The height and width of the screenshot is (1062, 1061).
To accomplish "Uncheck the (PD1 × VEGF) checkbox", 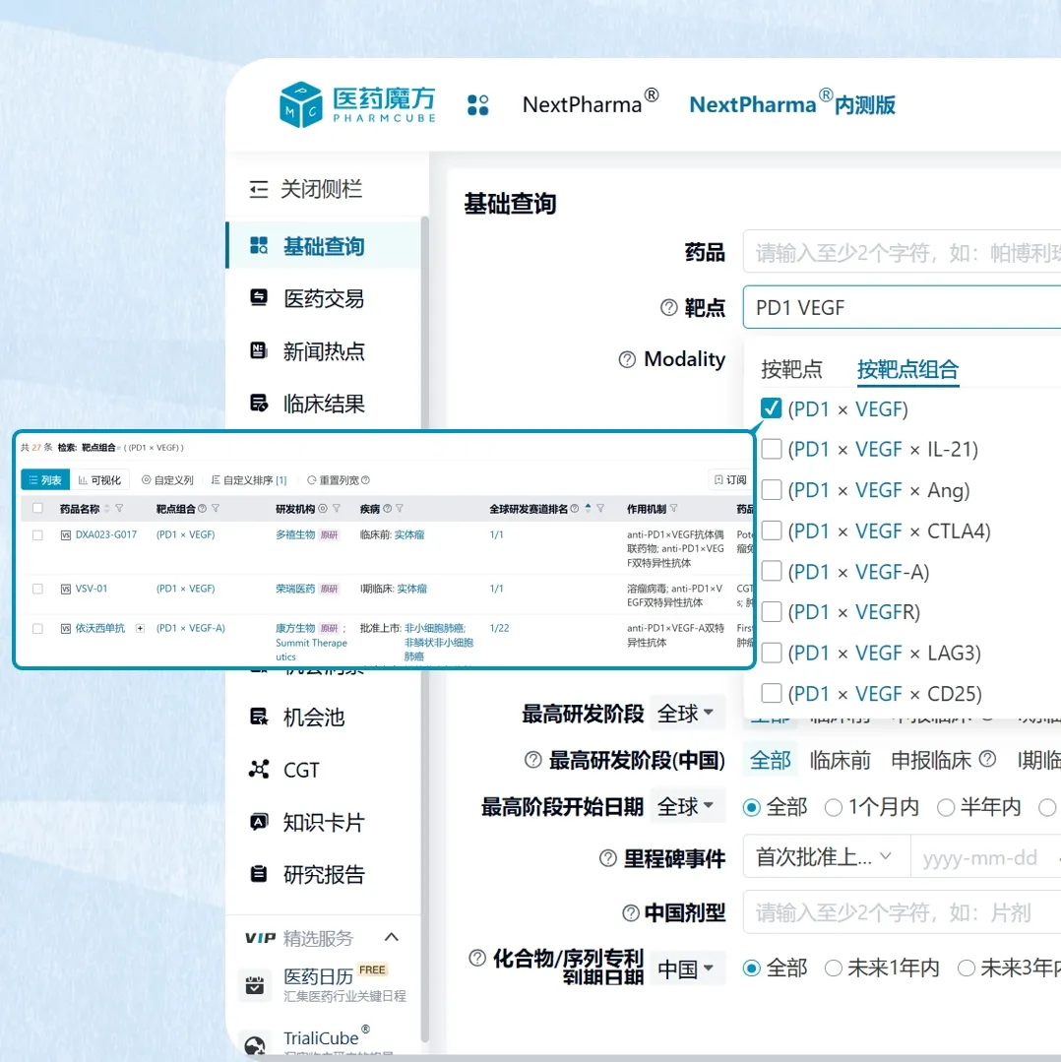I will [771, 408].
